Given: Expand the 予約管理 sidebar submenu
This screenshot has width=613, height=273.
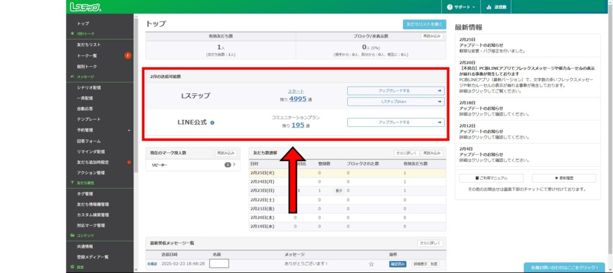Looking at the screenshot, I should (x=129, y=130).
